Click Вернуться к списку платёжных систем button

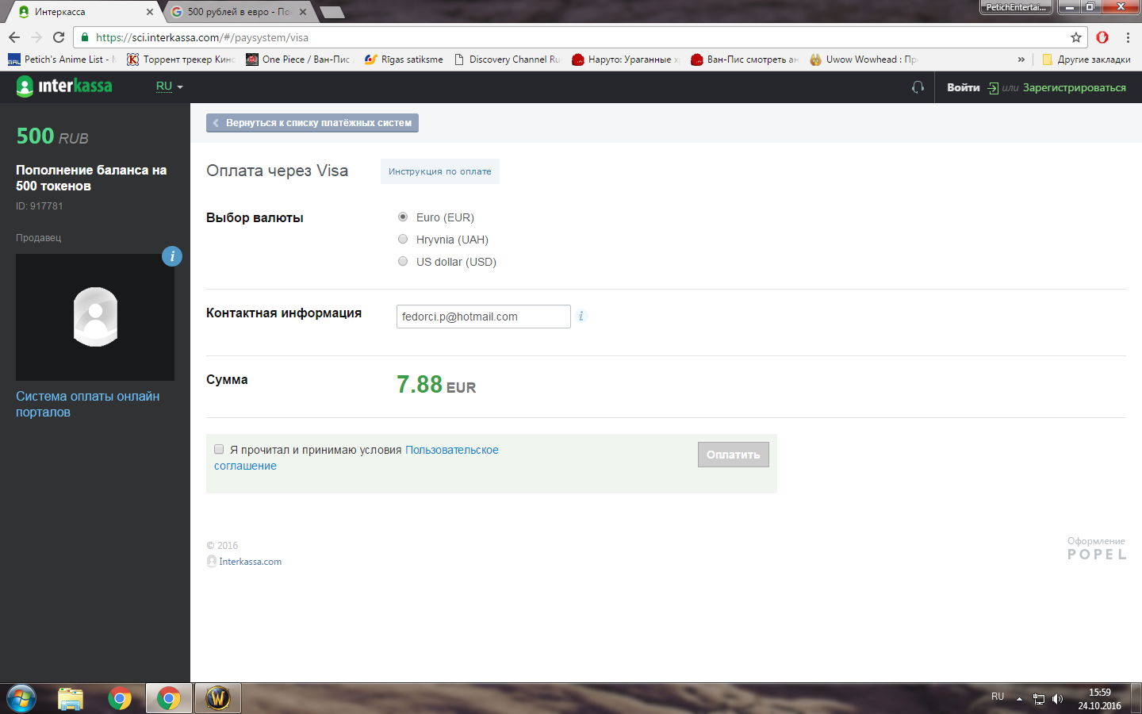pyautogui.click(x=312, y=123)
